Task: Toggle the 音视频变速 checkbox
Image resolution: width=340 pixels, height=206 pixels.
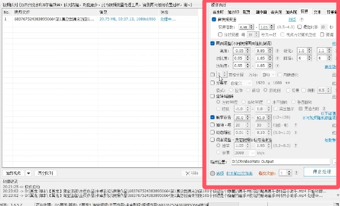Action: 214,19
